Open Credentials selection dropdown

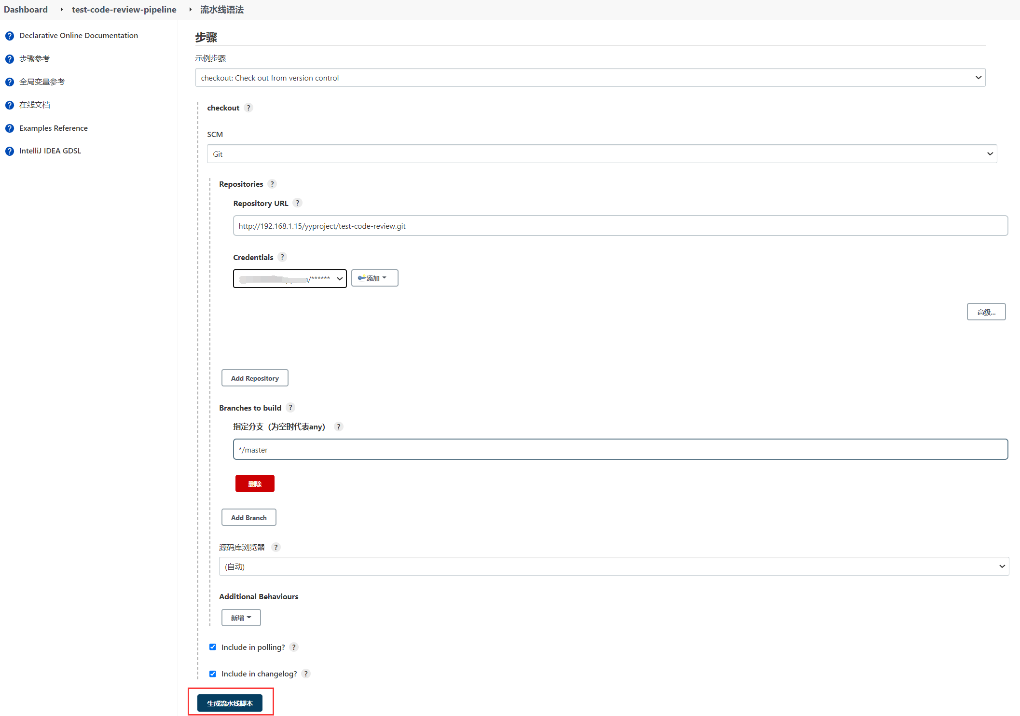tap(289, 278)
